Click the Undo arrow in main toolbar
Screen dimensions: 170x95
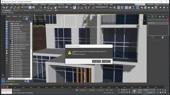3,8
